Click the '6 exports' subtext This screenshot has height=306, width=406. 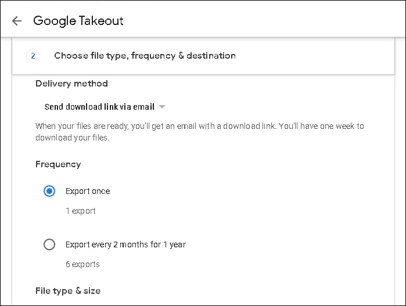click(x=82, y=264)
